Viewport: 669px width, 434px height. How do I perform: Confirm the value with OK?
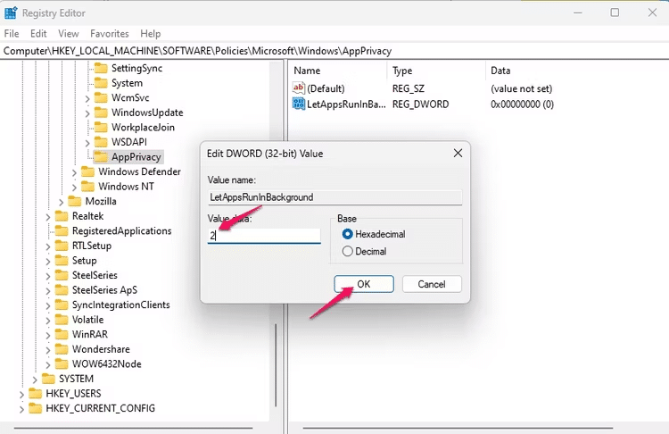coord(363,284)
